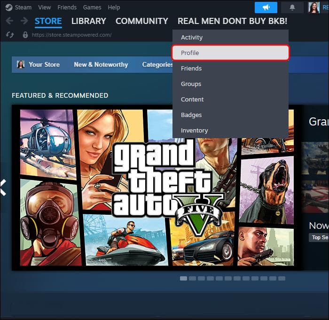Open the Games menu
329x320 pixels.
click(x=92, y=8)
